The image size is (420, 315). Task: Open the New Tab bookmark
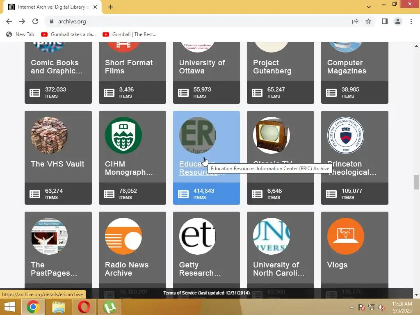point(21,34)
